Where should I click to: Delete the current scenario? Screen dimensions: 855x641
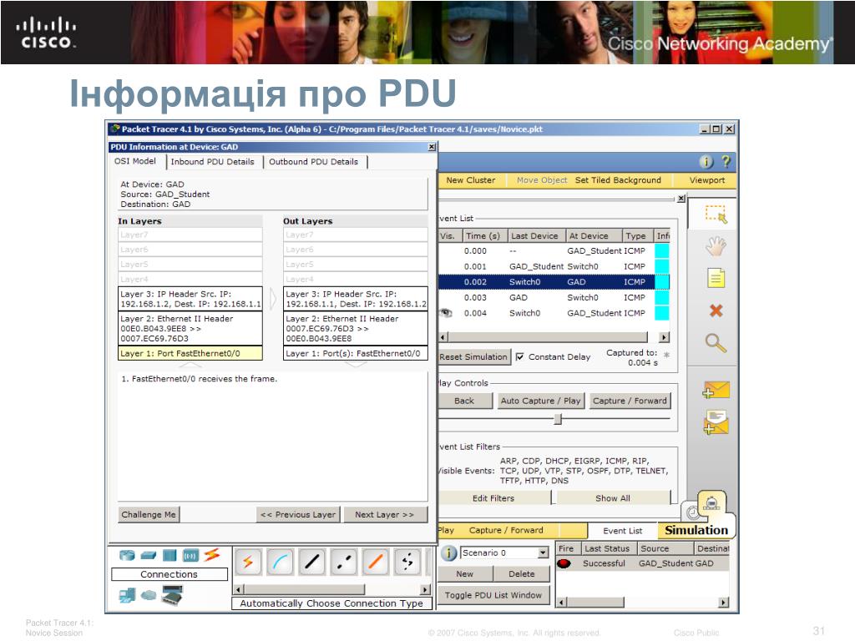coord(522,574)
